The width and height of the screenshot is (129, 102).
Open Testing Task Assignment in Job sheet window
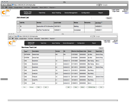point(28,13)
